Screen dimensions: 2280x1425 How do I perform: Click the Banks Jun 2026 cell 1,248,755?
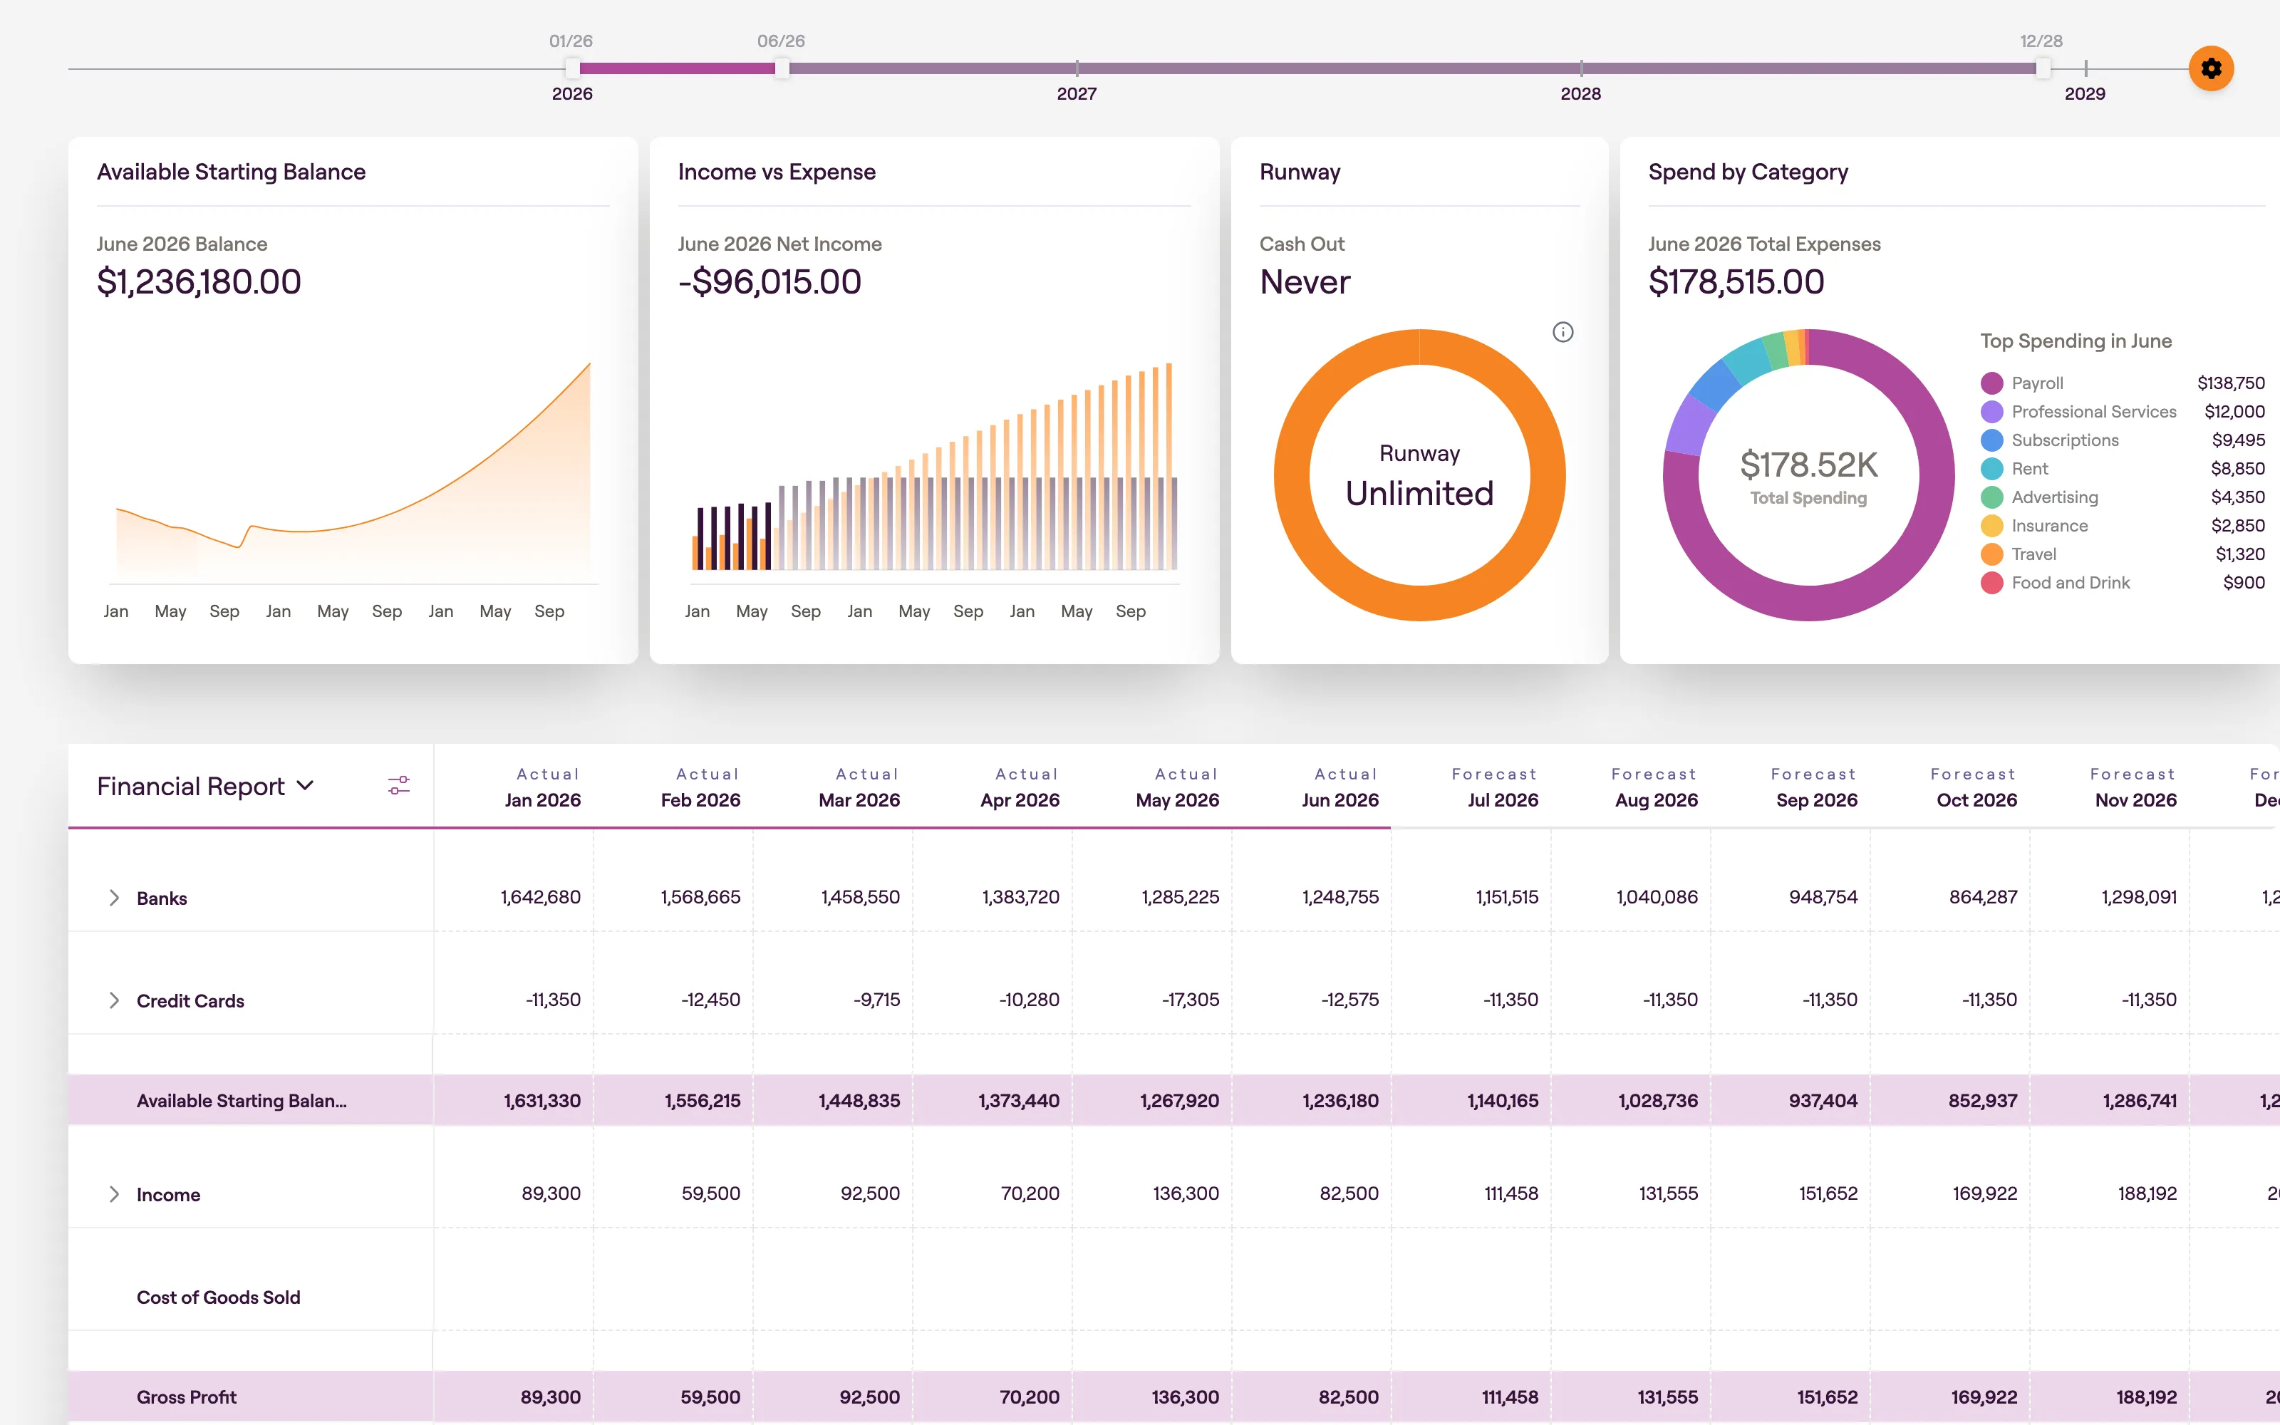[x=1341, y=897]
